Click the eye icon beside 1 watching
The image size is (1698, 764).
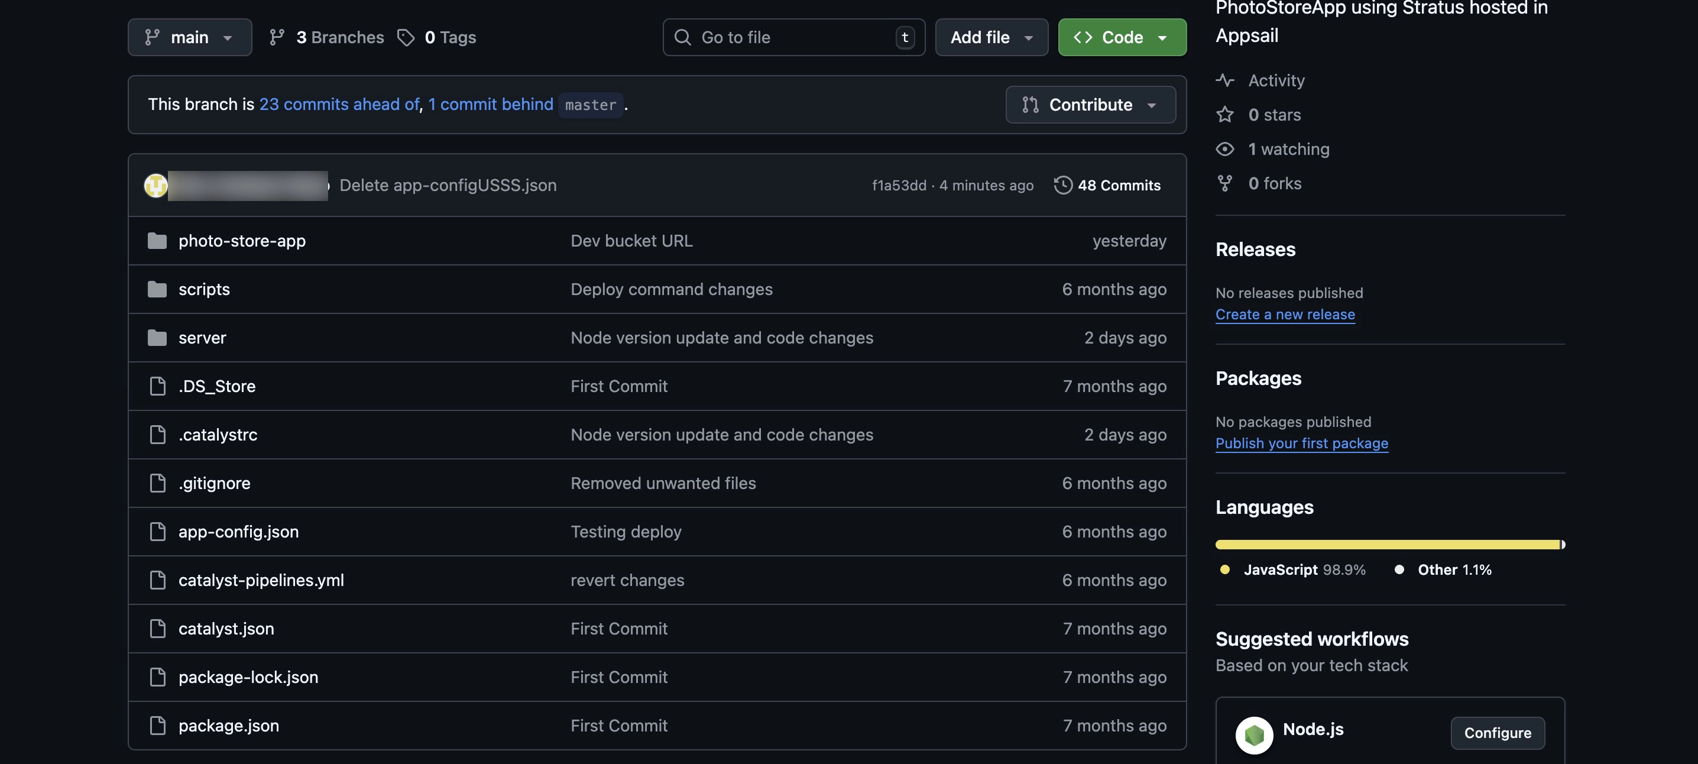coord(1224,149)
